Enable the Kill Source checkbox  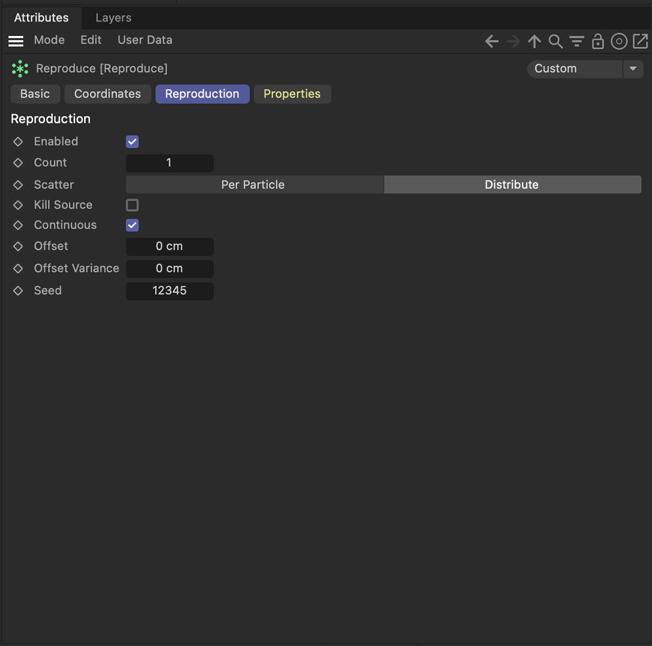[x=132, y=205]
